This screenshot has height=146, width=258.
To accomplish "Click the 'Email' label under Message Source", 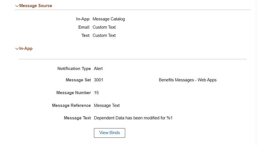I will [84, 27].
